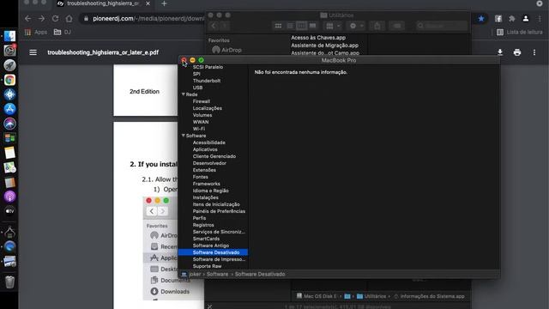549x309 pixels.
Task: Download the PDF in Chrome
Action: [500, 52]
